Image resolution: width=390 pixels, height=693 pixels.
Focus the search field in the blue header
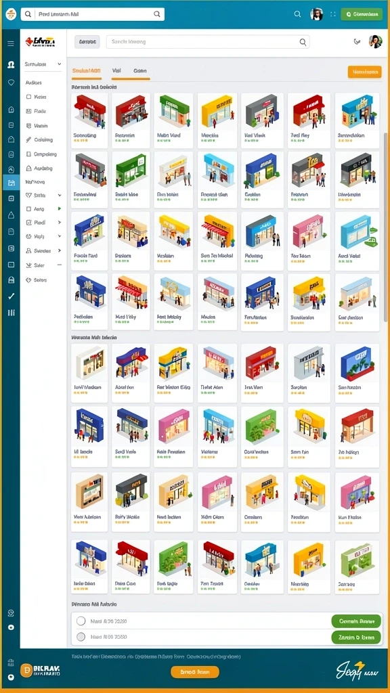point(92,14)
